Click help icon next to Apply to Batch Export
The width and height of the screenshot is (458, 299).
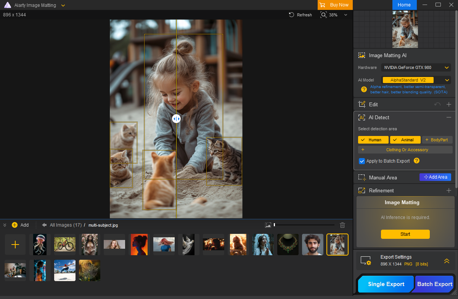(416, 161)
